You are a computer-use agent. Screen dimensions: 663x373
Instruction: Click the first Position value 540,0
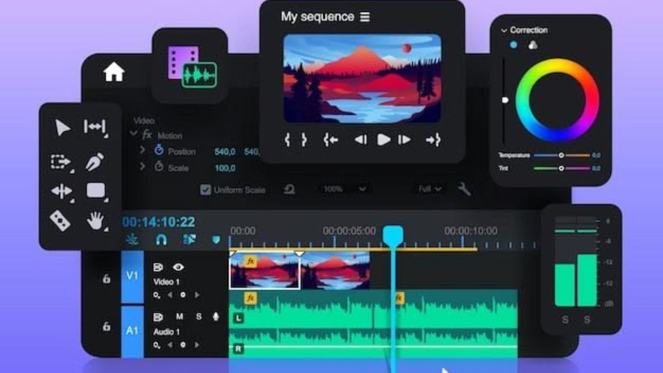pos(225,152)
